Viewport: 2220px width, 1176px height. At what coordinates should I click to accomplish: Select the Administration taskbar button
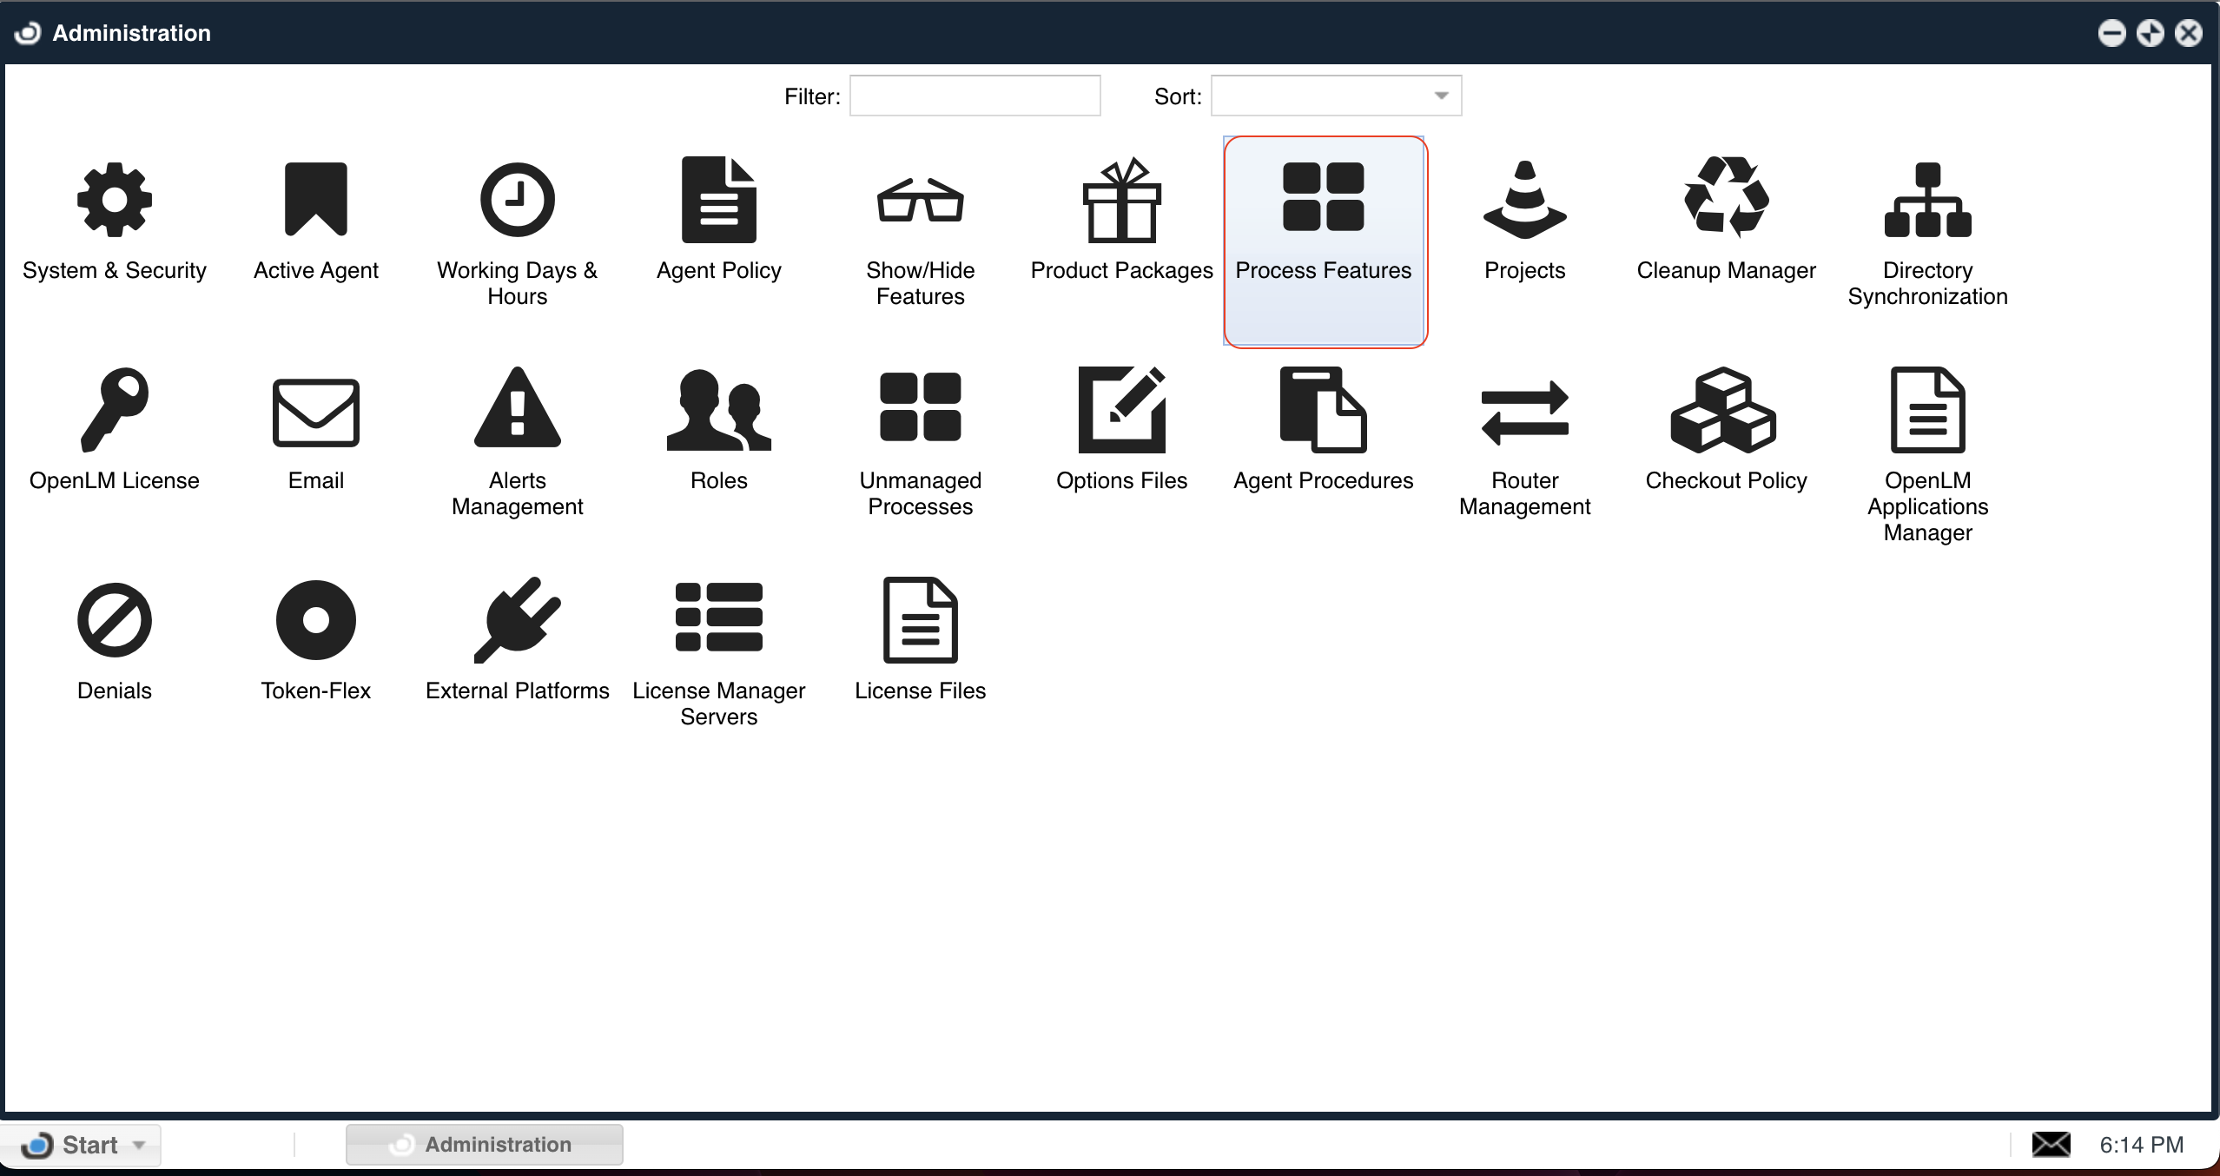[x=484, y=1145]
